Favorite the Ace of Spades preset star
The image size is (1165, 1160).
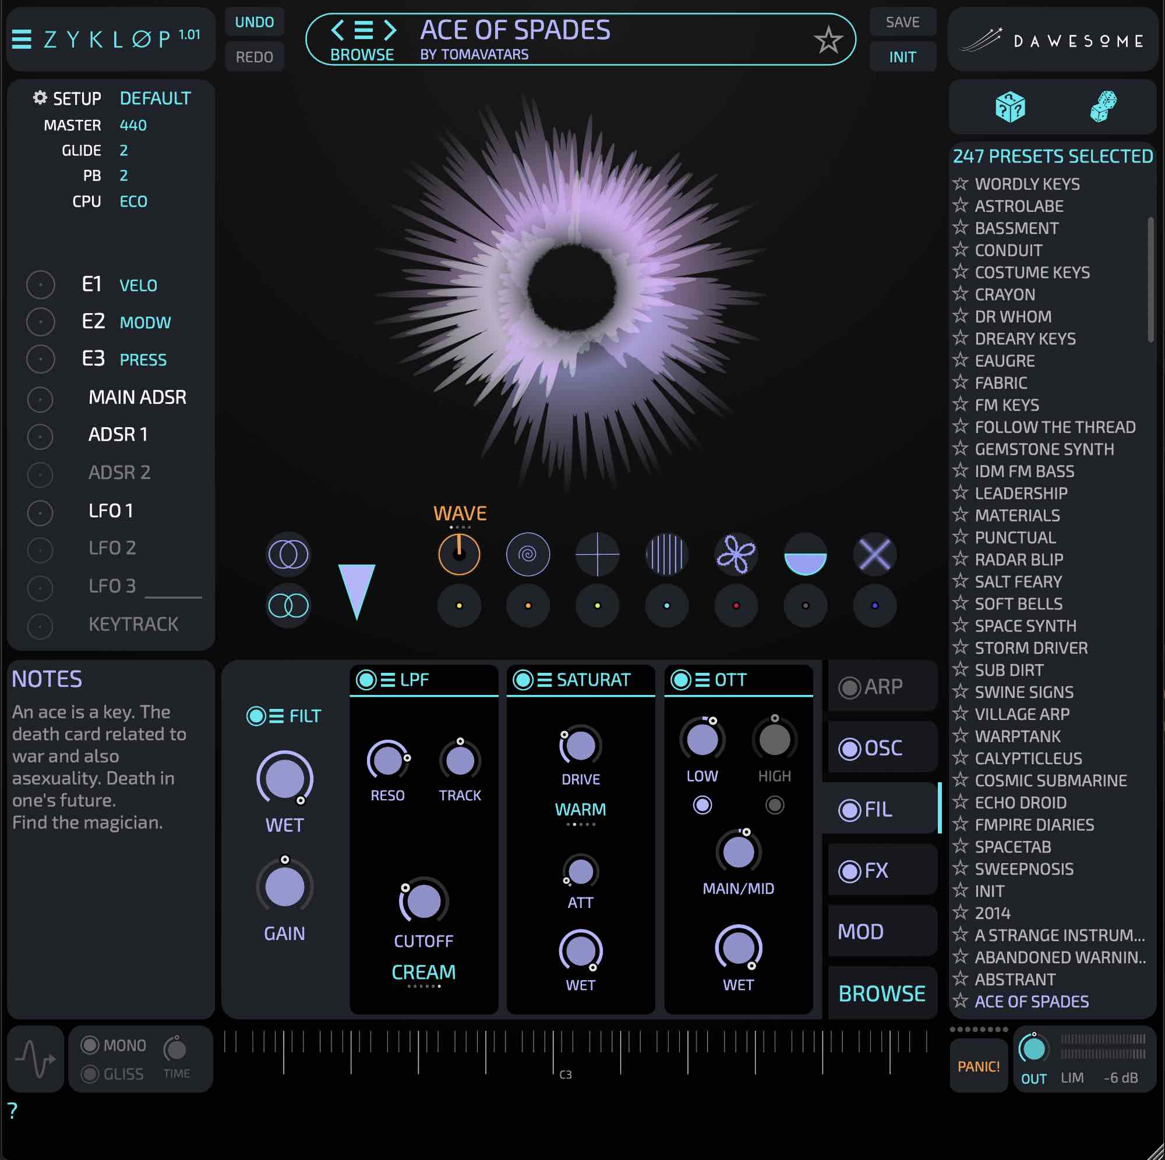(828, 40)
